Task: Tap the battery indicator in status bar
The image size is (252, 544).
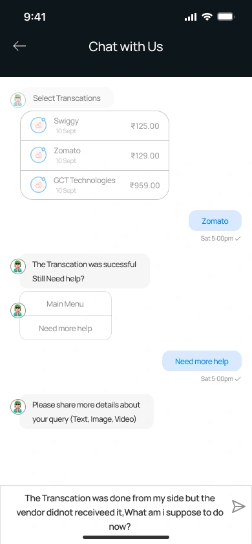Action: point(226,17)
